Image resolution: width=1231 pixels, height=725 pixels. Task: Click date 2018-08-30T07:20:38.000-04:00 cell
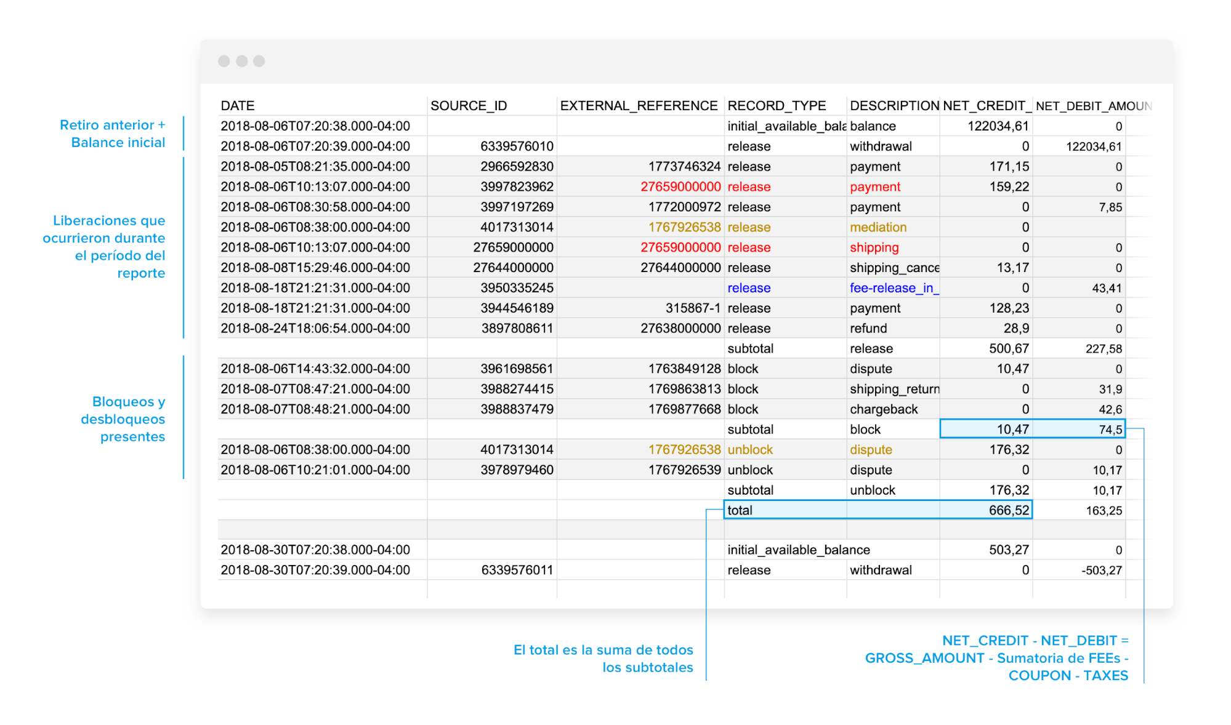pyautogui.click(x=322, y=550)
